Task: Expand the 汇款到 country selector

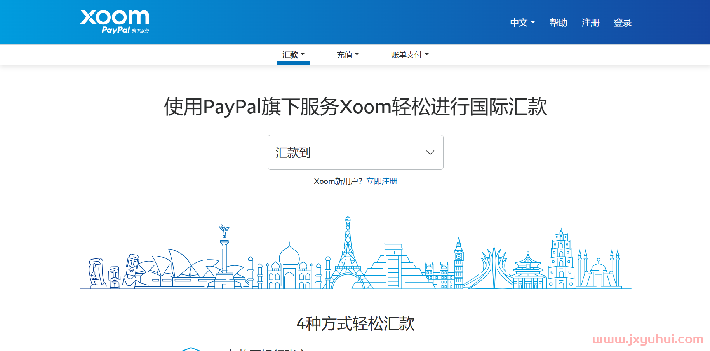Action: 355,152
